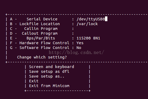Select the Lockfile Location setting label
Screen dimensions: 148x99
(x=40, y=24)
